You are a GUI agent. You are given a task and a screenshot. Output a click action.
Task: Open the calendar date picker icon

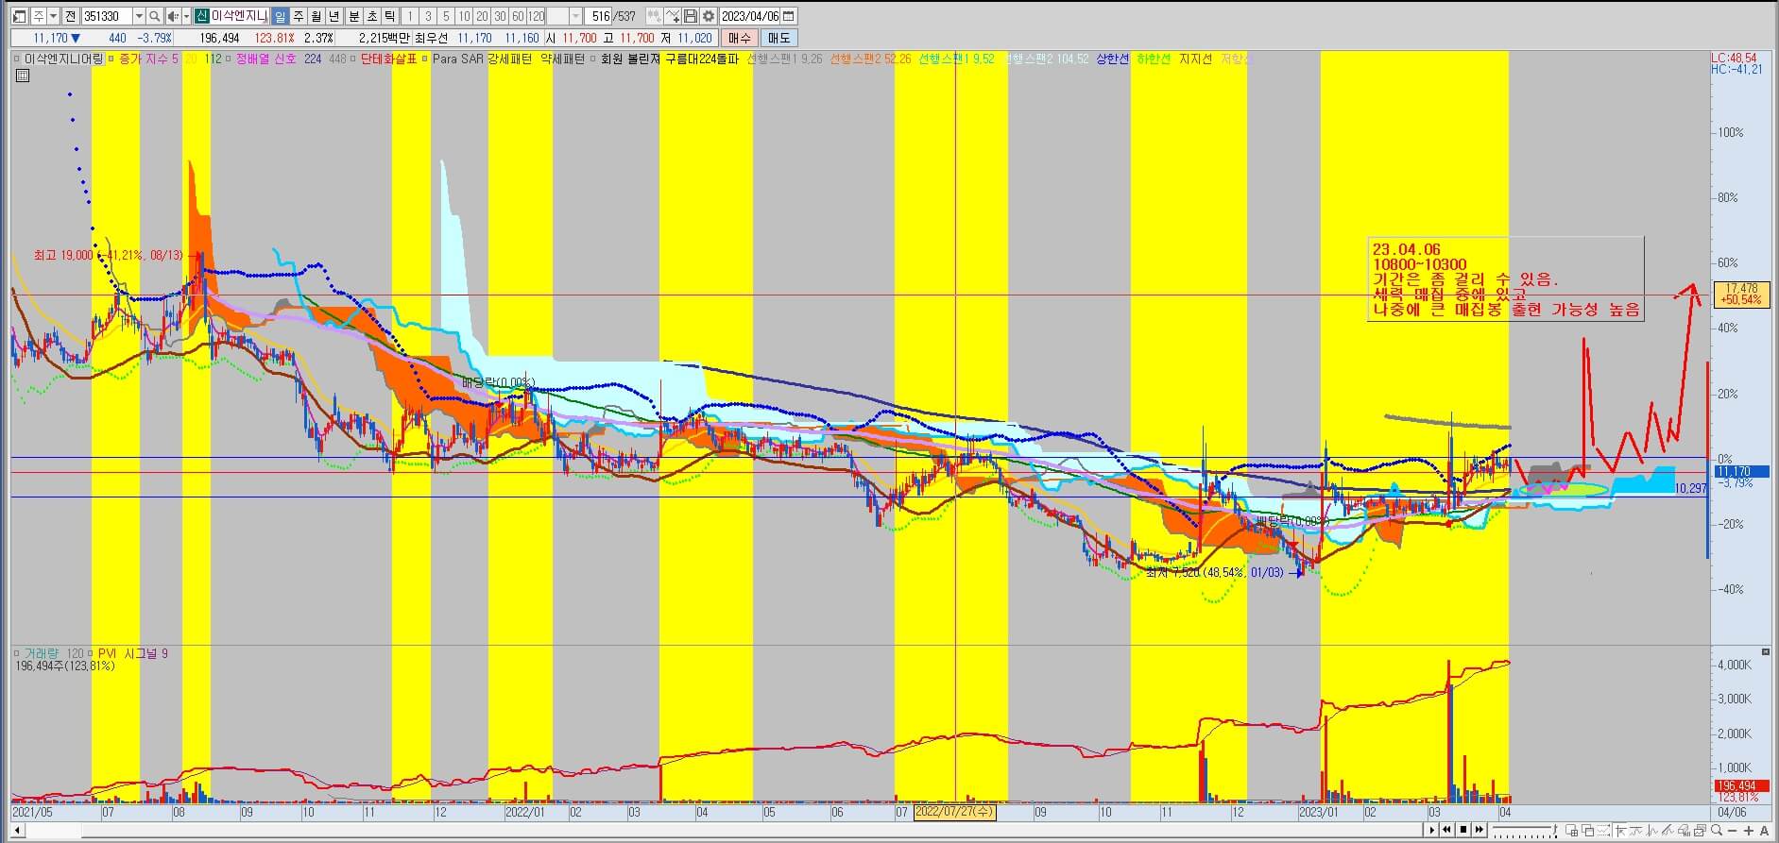point(789,16)
